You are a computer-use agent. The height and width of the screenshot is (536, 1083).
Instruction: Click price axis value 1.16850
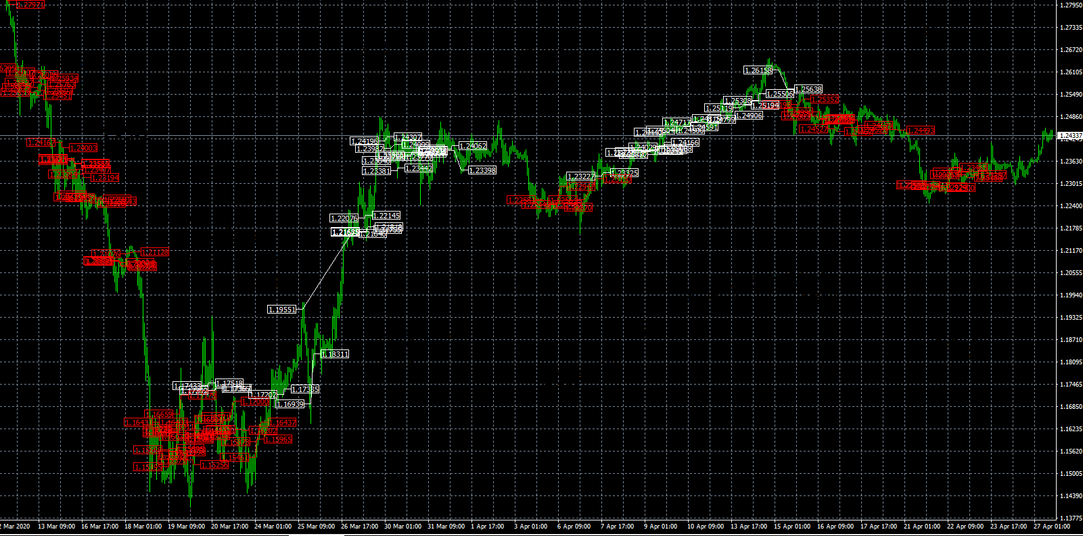click(1071, 407)
